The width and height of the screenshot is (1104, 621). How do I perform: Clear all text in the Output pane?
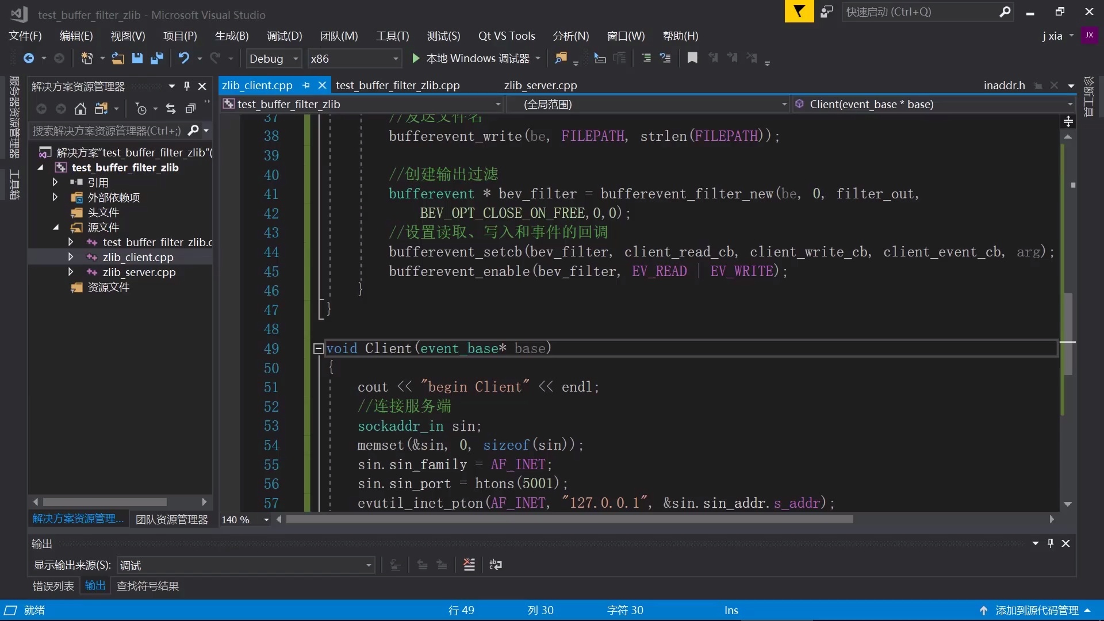(x=469, y=565)
